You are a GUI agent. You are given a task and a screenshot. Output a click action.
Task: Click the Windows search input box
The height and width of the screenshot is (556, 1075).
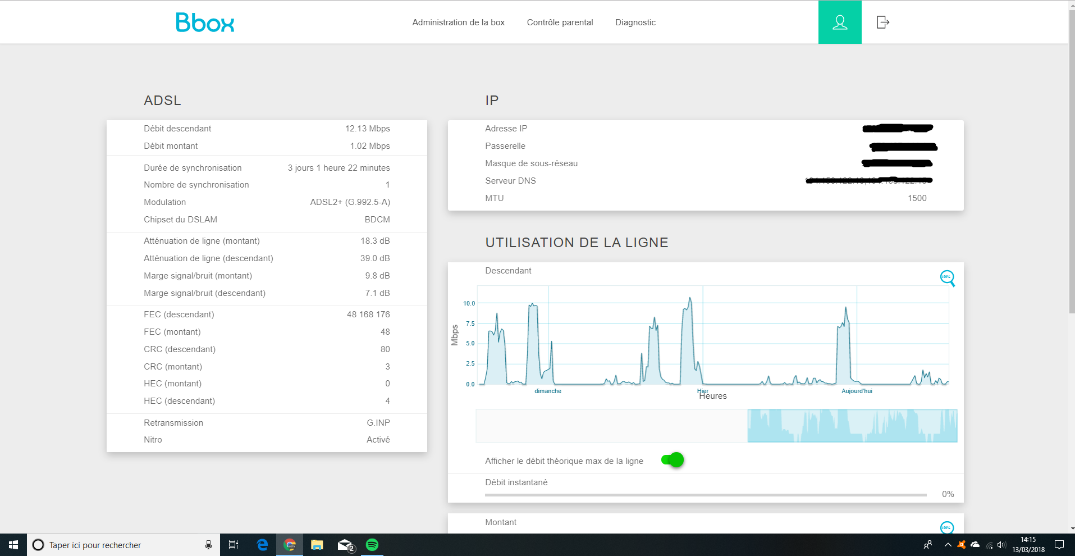pos(123,545)
